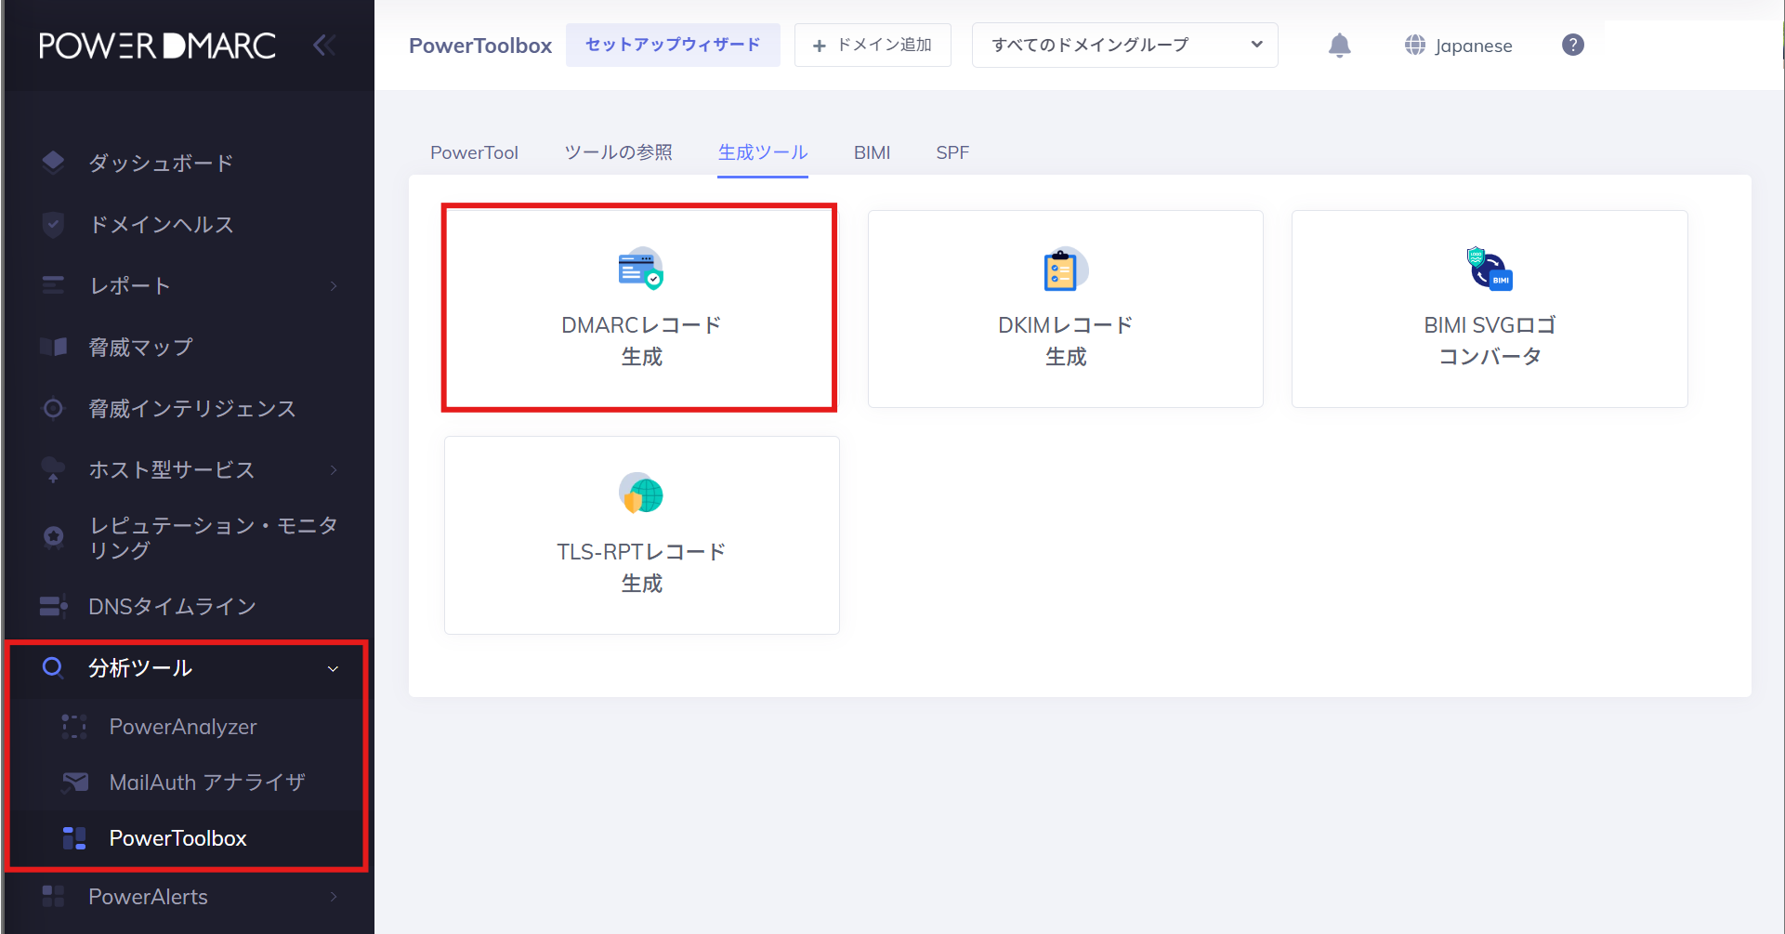Click the PowerToolbox page heading

click(x=480, y=46)
